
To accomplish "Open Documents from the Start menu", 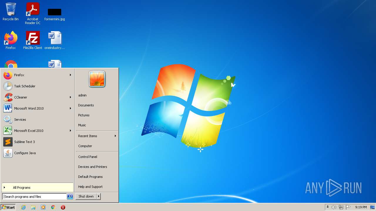I will coord(97,105).
